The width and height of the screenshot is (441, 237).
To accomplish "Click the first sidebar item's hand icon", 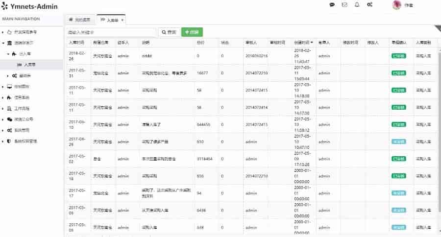I will click(x=9, y=32).
